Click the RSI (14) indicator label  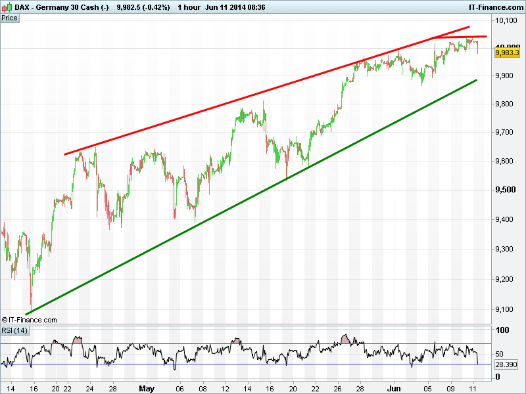point(14,330)
